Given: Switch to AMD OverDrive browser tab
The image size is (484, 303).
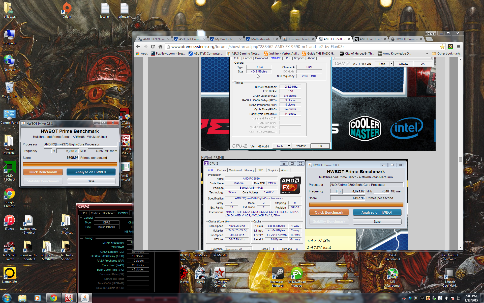Looking at the screenshot, I should pyautogui.click(x=370, y=39).
